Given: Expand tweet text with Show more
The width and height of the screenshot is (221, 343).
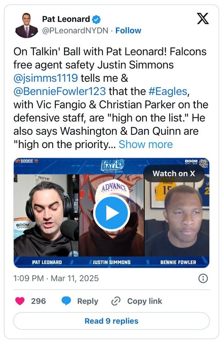Looking at the screenshot, I should click(x=146, y=145).
